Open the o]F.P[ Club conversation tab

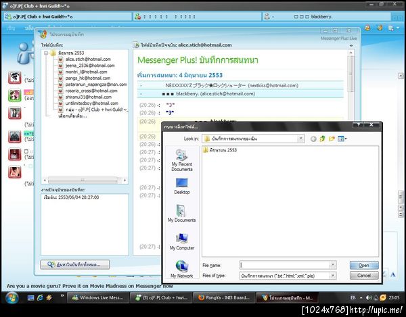(x=67, y=17)
